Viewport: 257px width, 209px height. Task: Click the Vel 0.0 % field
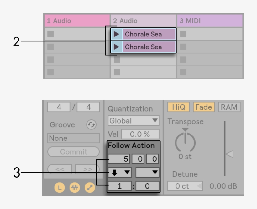pos(140,134)
